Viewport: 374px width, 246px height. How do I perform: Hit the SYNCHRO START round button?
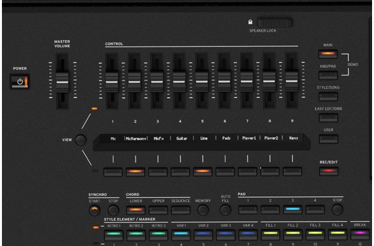click(x=94, y=210)
